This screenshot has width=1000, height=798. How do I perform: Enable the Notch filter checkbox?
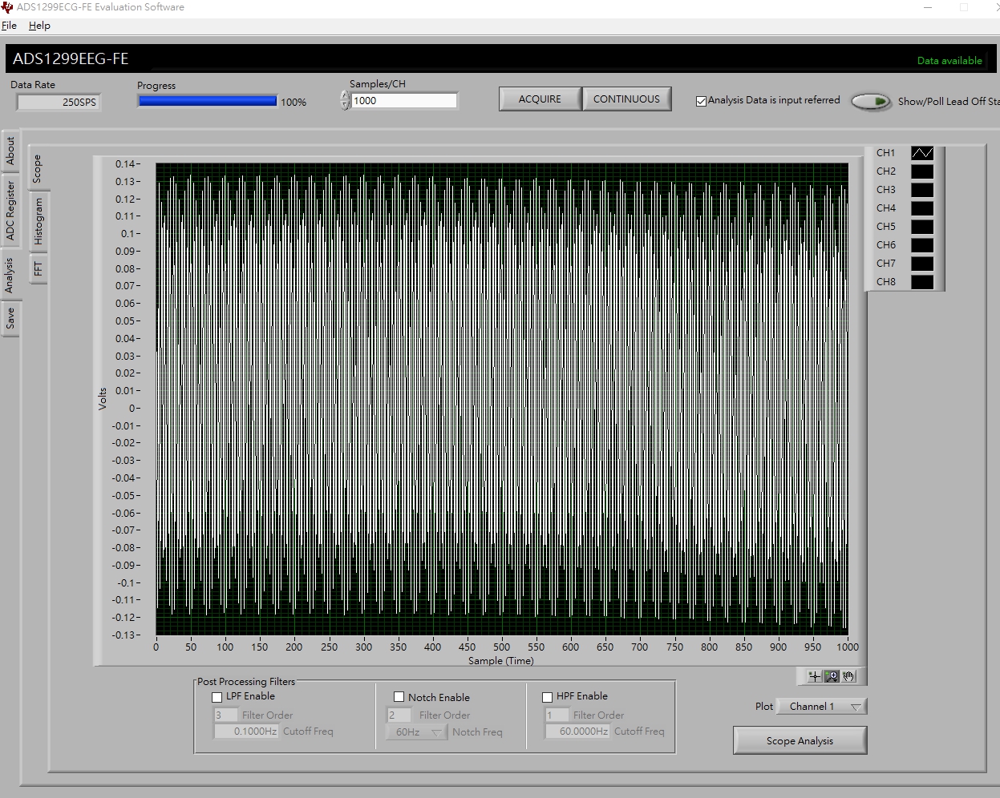pyautogui.click(x=399, y=697)
